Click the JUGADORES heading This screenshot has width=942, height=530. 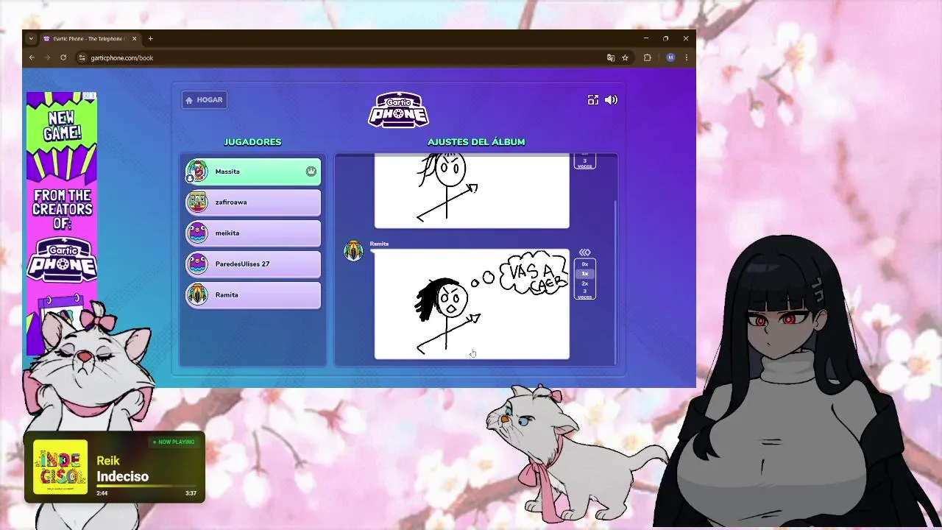click(x=252, y=142)
